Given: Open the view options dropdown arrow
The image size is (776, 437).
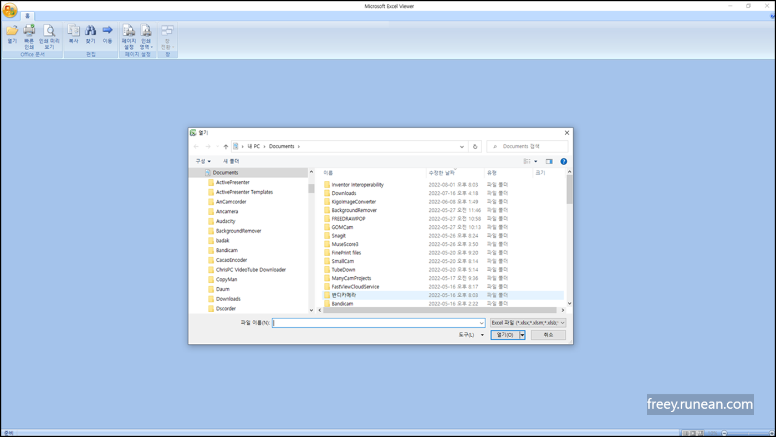Looking at the screenshot, I should coord(535,161).
